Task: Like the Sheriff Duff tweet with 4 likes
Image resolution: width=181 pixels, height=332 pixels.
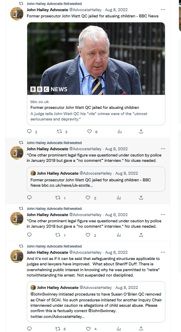Action: (88, 329)
